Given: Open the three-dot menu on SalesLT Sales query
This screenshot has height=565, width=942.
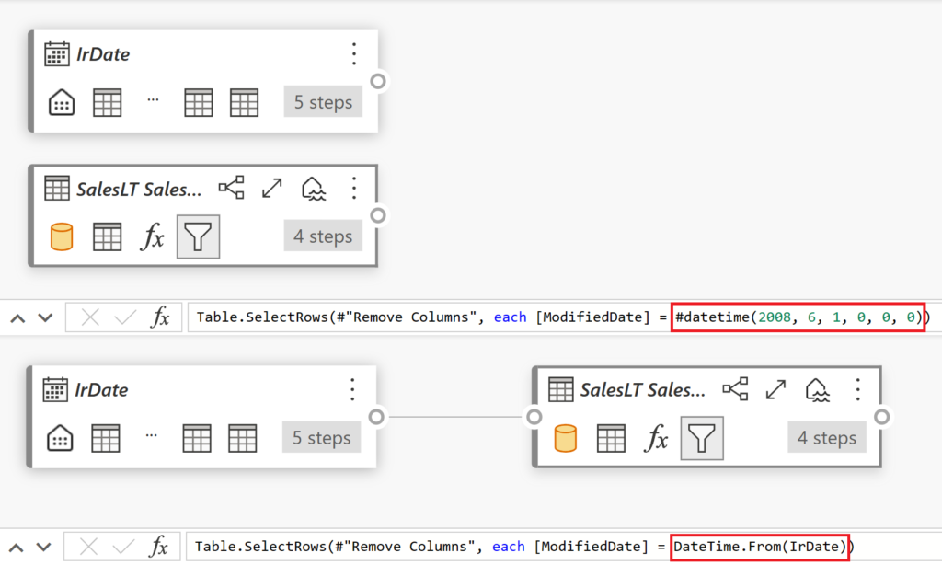Looking at the screenshot, I should click(354, 188).
